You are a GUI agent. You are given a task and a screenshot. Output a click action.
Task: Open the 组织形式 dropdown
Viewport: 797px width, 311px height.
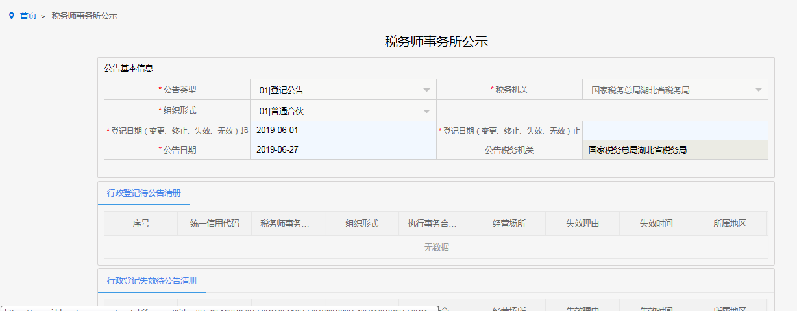(x=343, y=110)
